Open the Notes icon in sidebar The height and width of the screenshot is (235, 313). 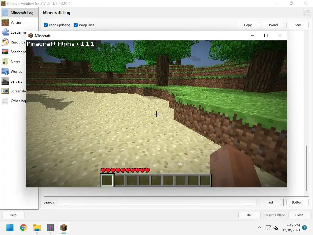(x=5, y=62)
